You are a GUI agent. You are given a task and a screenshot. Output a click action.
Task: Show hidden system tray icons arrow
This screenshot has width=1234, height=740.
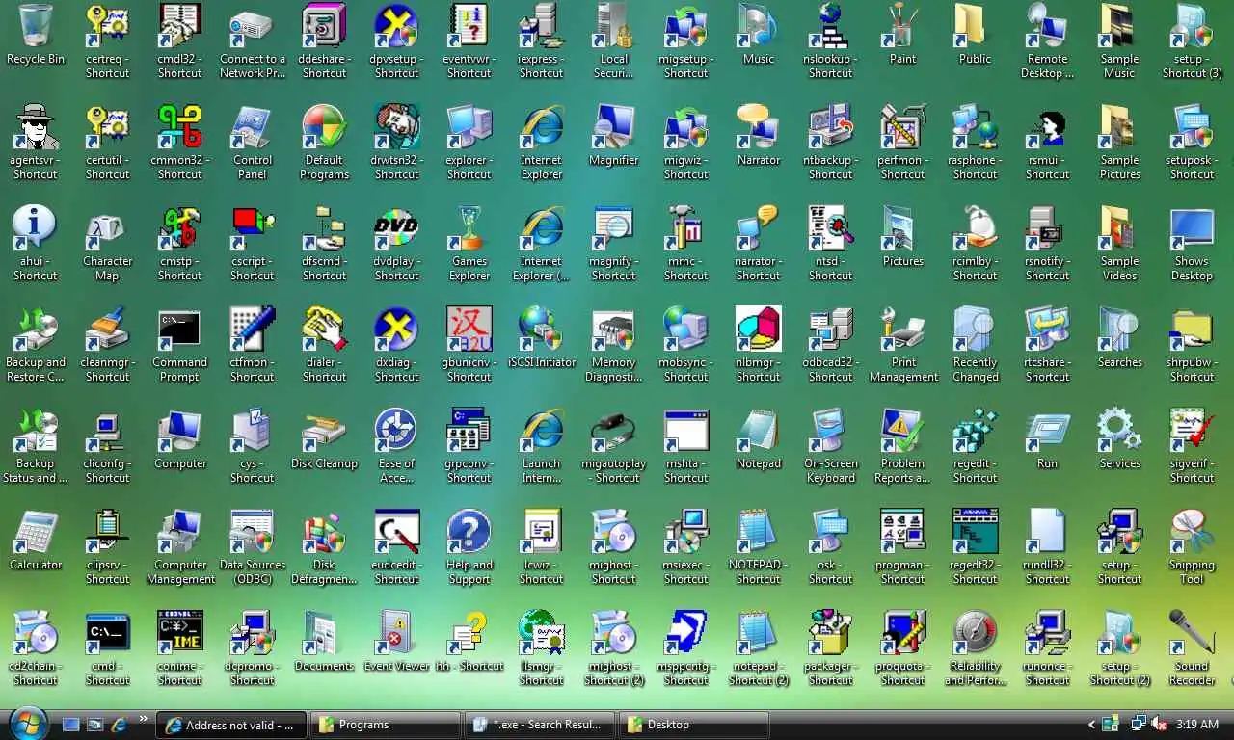1091,725
